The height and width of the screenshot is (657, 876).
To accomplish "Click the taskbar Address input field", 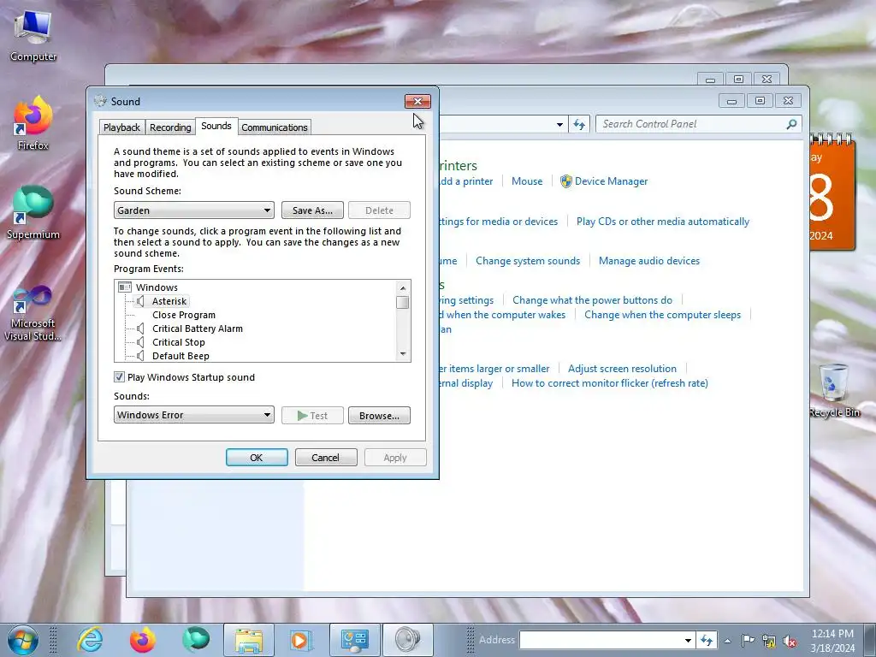I will coord(601,640).
